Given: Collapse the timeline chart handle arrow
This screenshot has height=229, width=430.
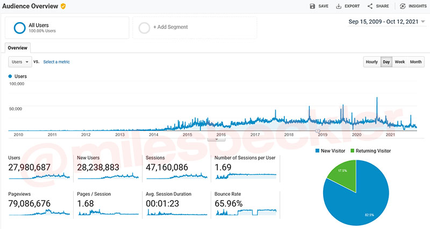Looking at the screenshot, I should 217,139.
